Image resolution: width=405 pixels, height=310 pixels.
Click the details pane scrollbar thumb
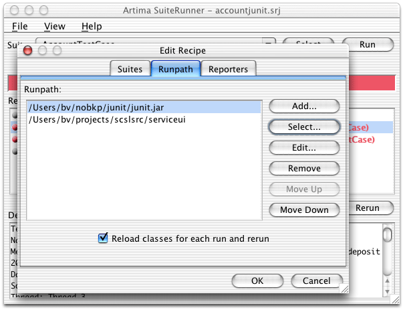[x=387, y=235]
